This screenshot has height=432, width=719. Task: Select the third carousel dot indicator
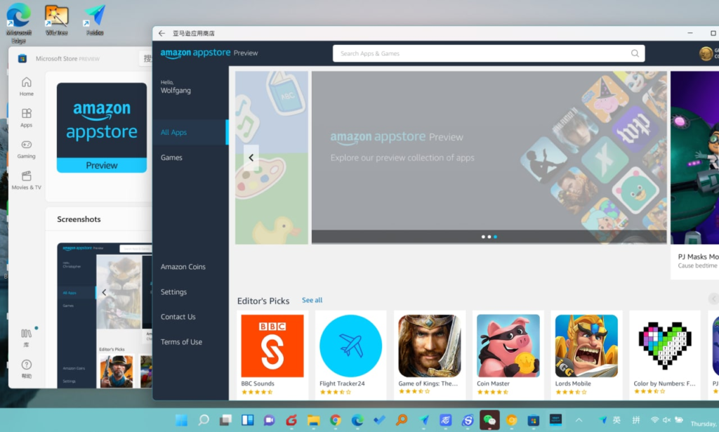(495, 237)
